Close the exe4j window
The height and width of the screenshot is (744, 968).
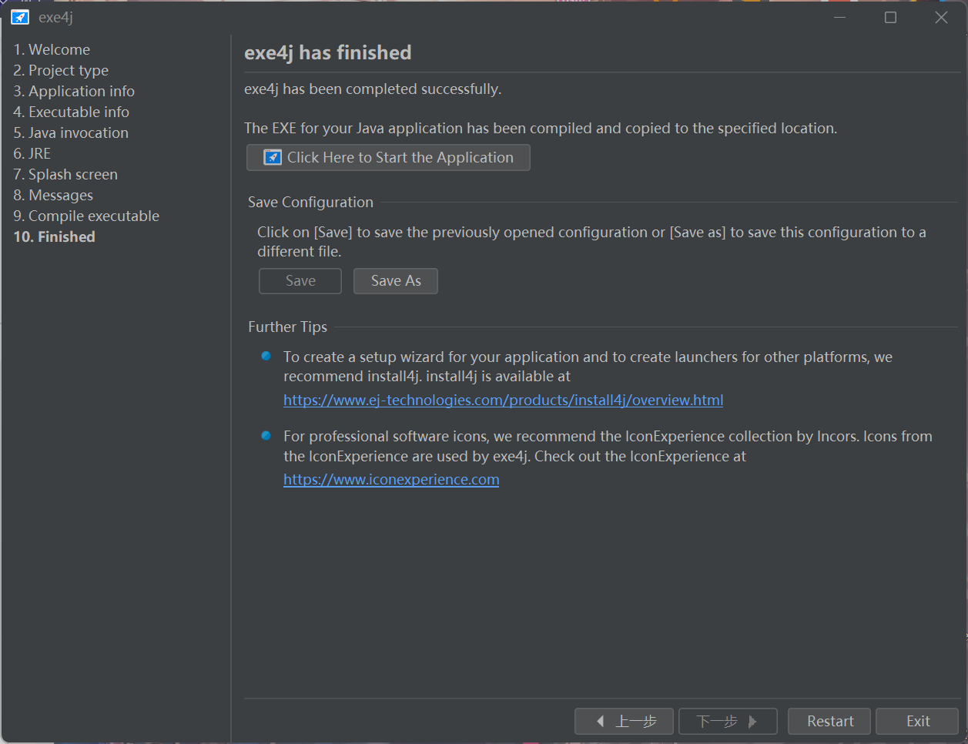tap(941, 17)
